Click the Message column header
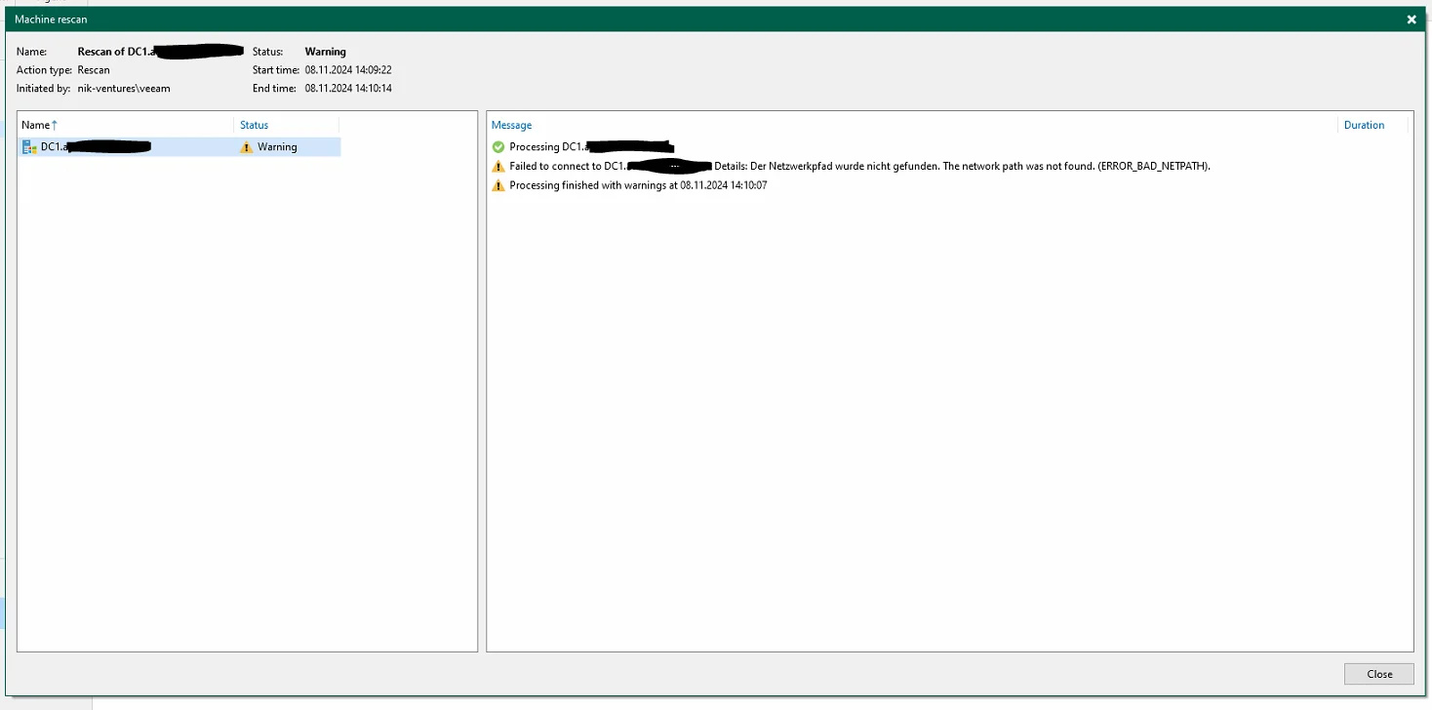Image resolution: width=1432 pixels, height=710 pixels. (912, 125)
